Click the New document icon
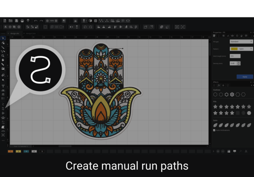The height and width of the screenshot is (177, 254). pos(5,21)
